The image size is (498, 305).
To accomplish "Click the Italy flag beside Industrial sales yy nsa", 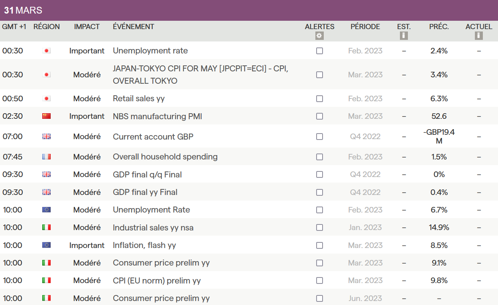I will (47, 227).
